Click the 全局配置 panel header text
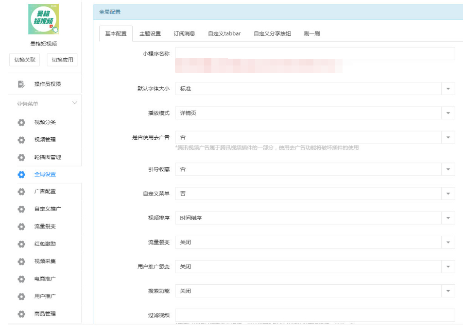Viewport: 465px width, 326px height. 110,12
